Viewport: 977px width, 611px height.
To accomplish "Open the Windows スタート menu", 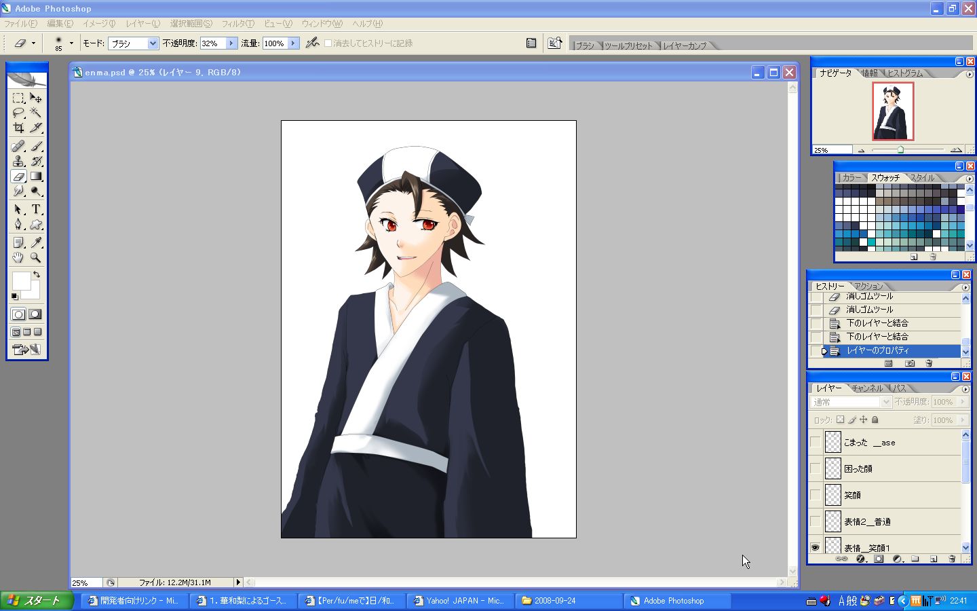I will (37, 601).
